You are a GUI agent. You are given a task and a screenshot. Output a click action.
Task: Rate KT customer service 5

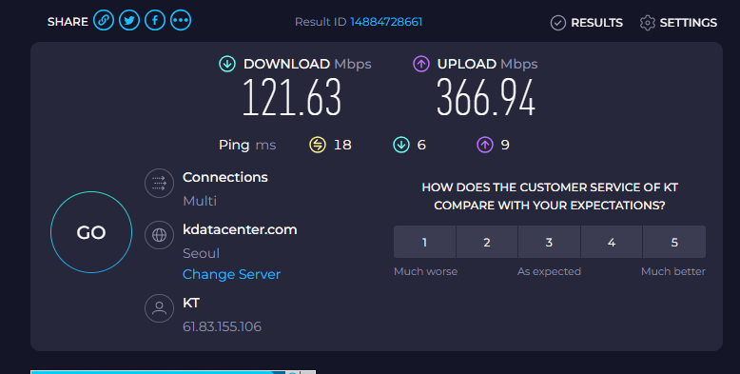pos(674,242)
